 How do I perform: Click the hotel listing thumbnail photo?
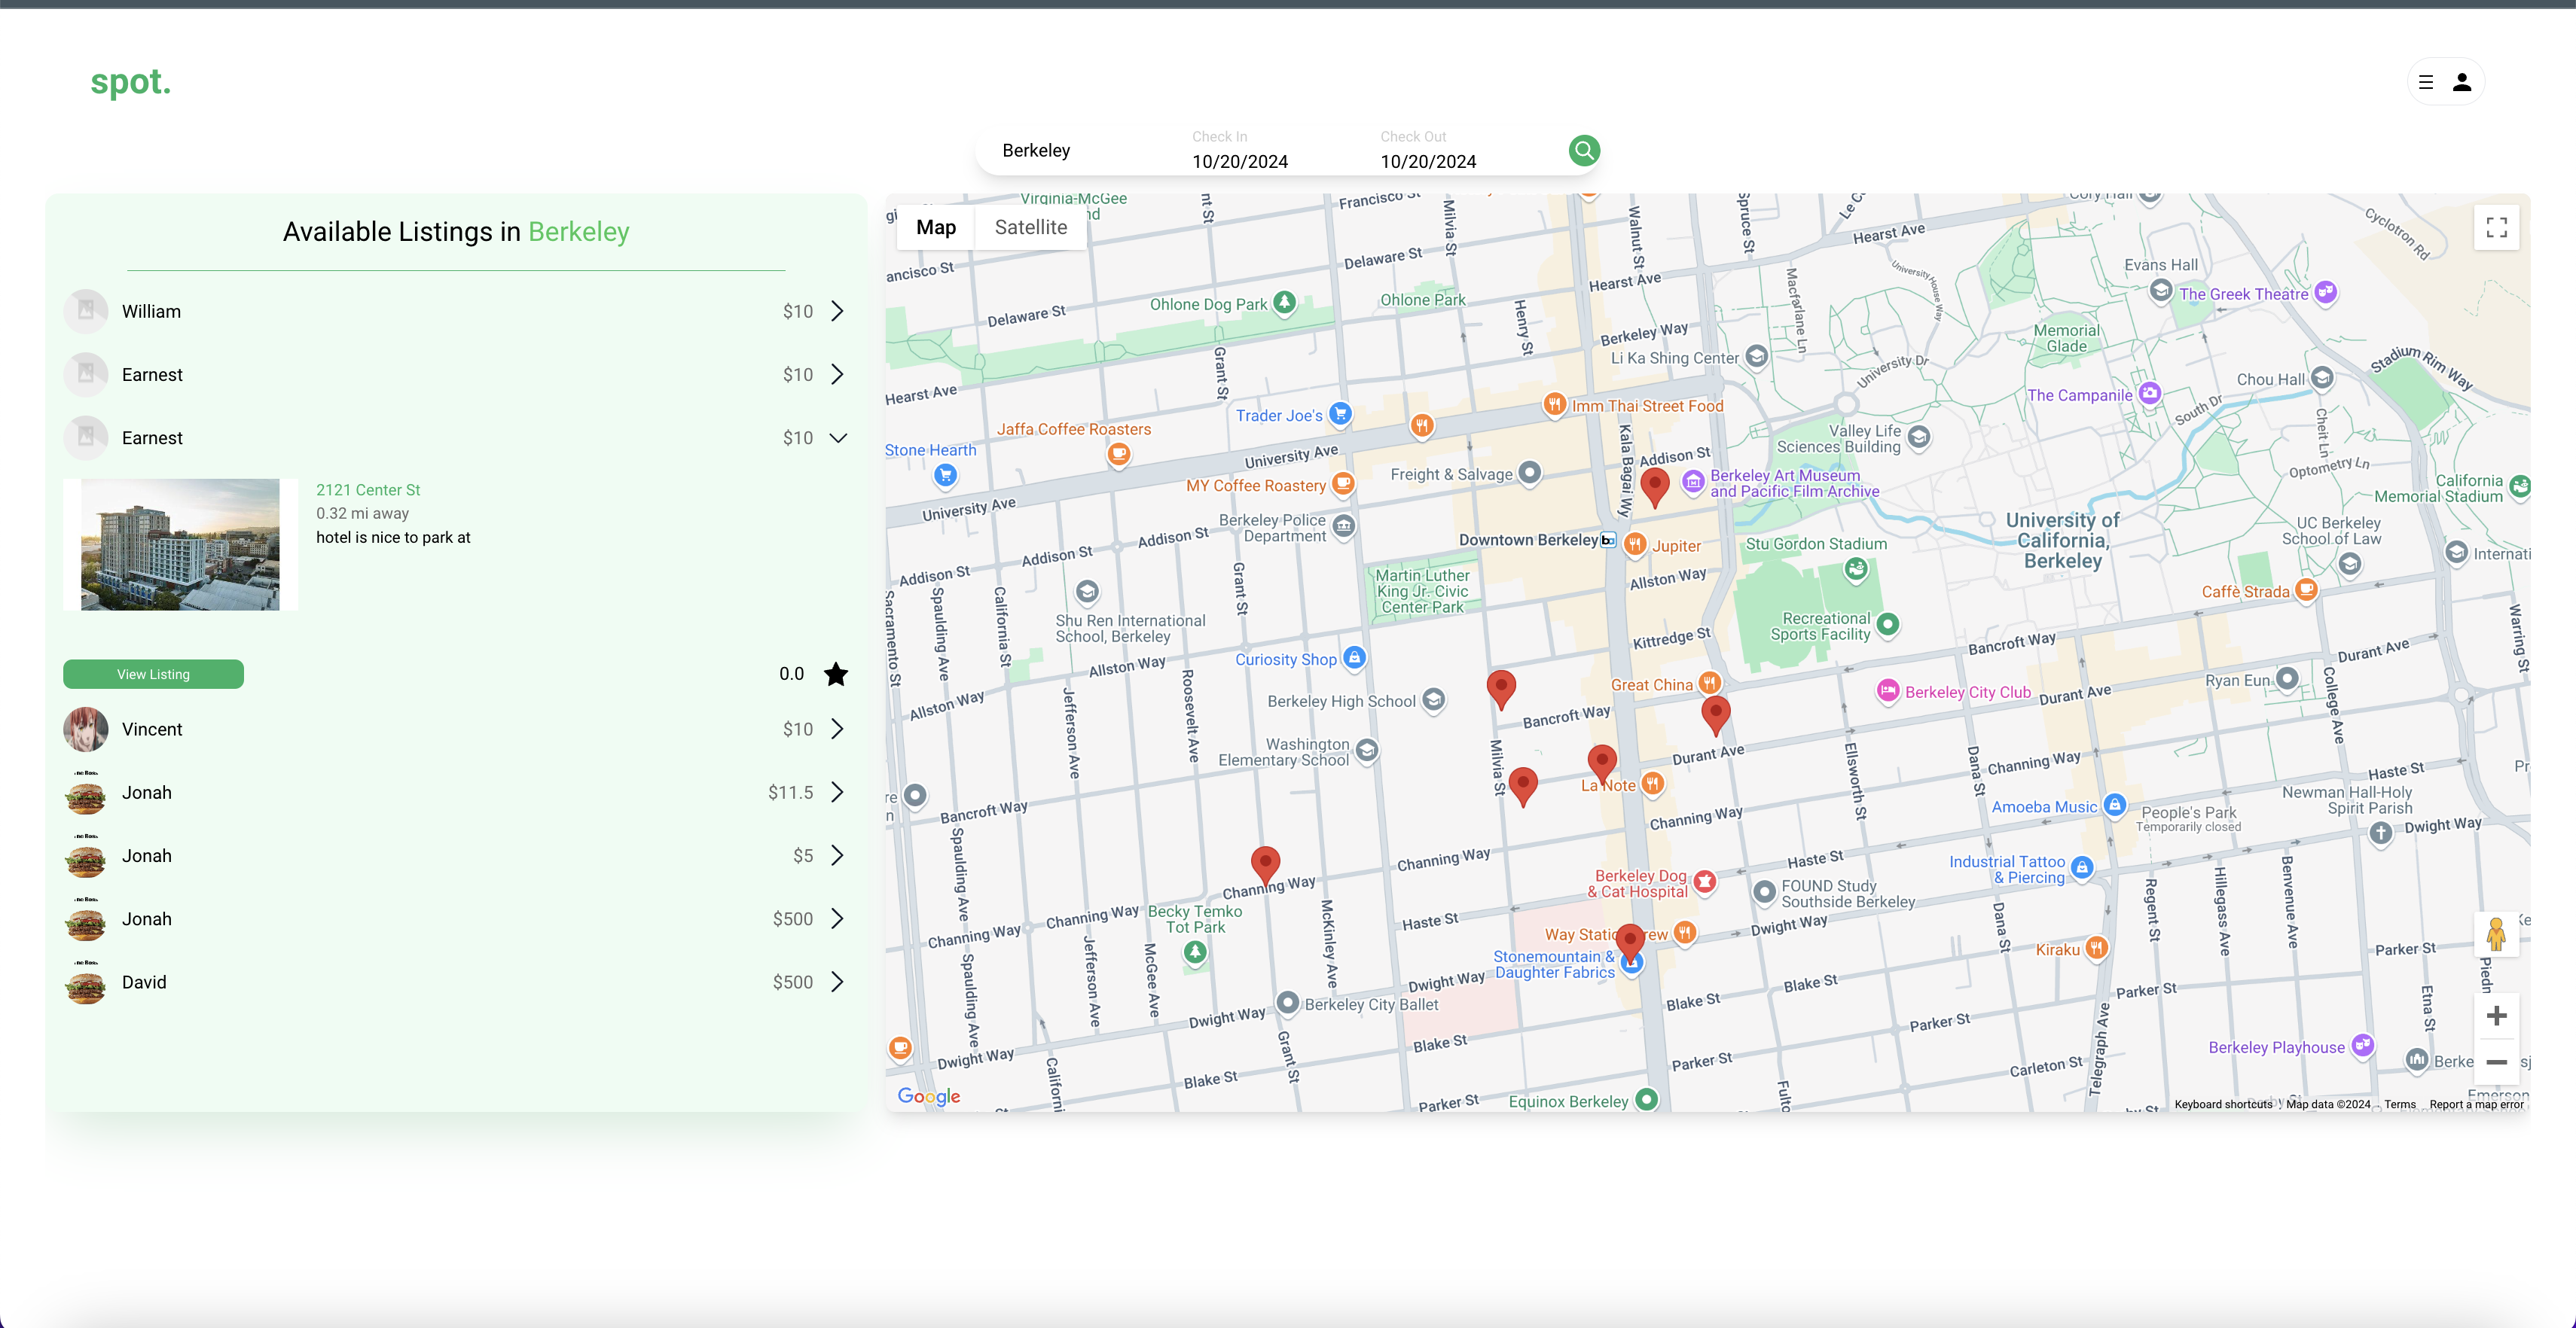coord(180,544)
